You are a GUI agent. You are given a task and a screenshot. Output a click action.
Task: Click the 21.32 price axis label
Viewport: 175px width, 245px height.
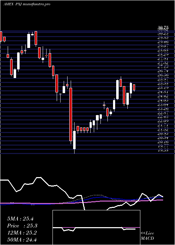pyautogui.click(x=163, y=129)
